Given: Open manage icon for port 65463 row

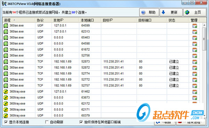Looking at the screenshot, I should tap(195, 38).
